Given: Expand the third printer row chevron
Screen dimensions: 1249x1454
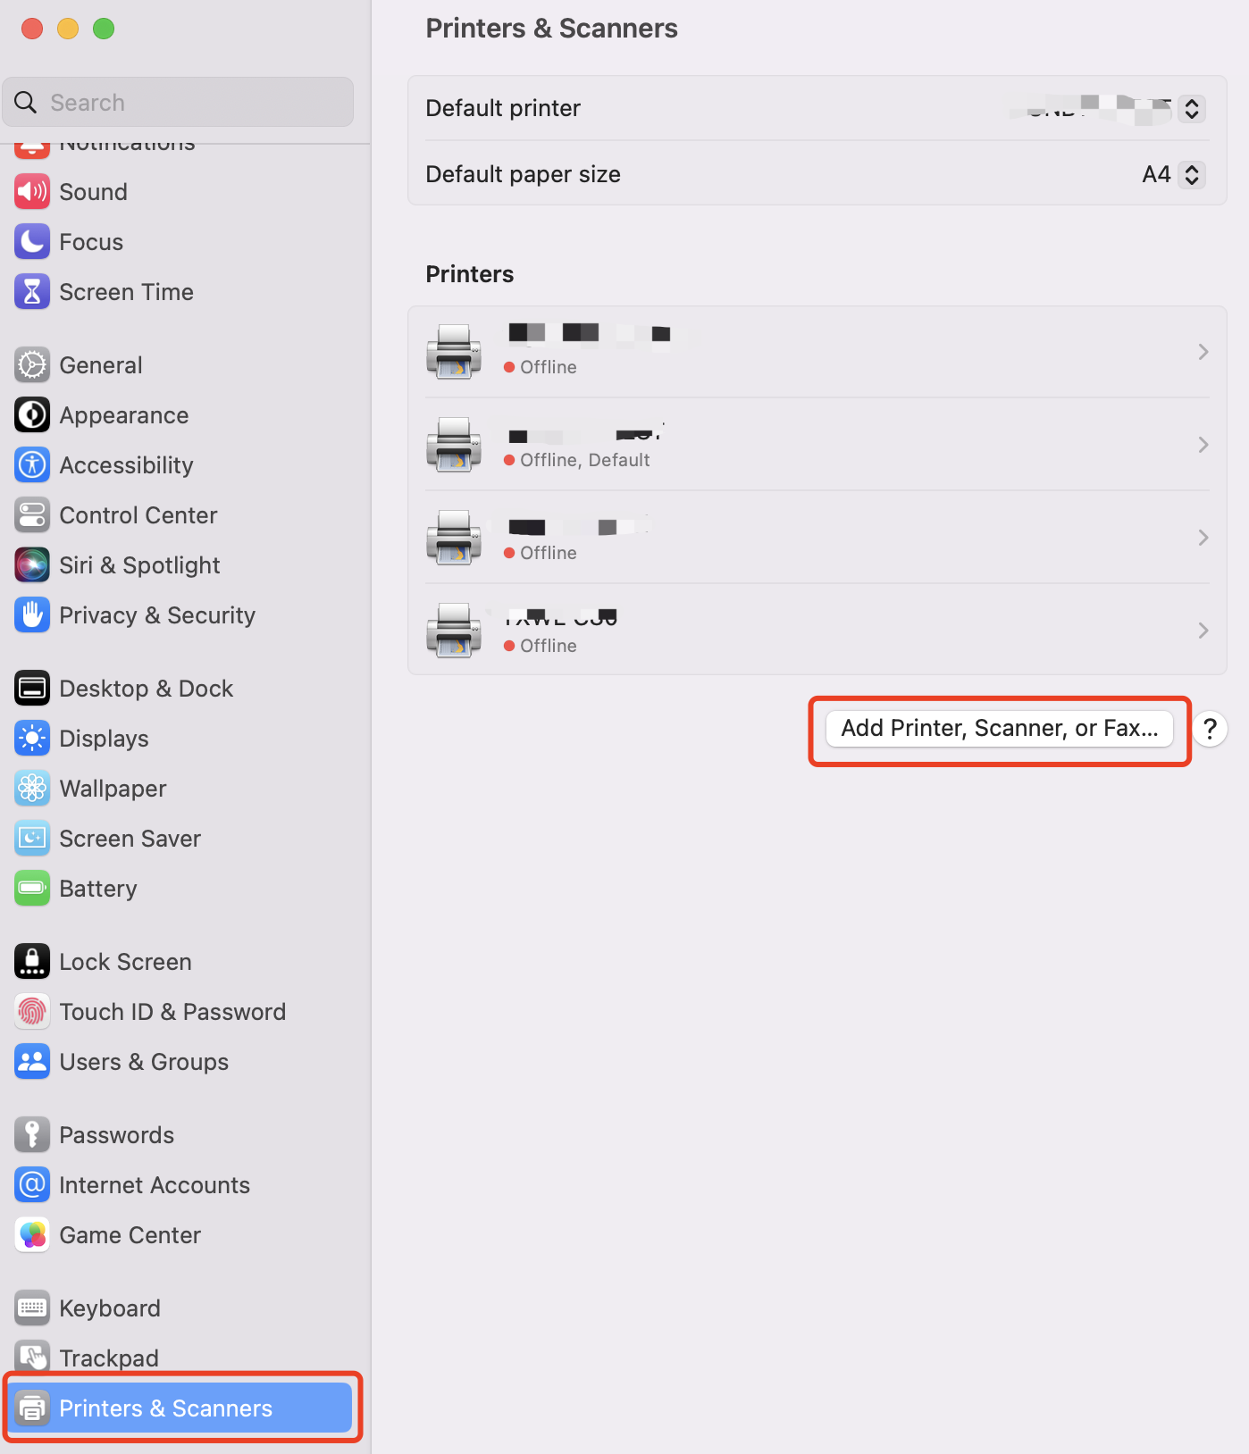Looking at the screenshot, I should pyautogui.click(x=1203, y=538).
